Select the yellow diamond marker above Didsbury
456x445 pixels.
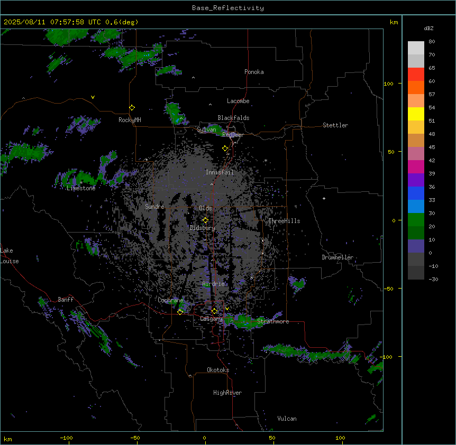(x=205, y=220)
